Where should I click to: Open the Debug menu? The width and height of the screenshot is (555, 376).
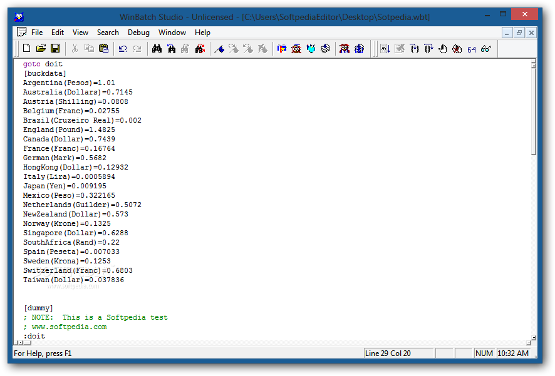click(138, 33)
